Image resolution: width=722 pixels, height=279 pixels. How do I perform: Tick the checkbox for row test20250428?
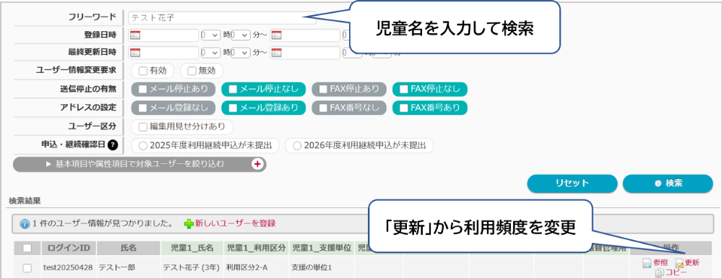click(x=27, y=268)
